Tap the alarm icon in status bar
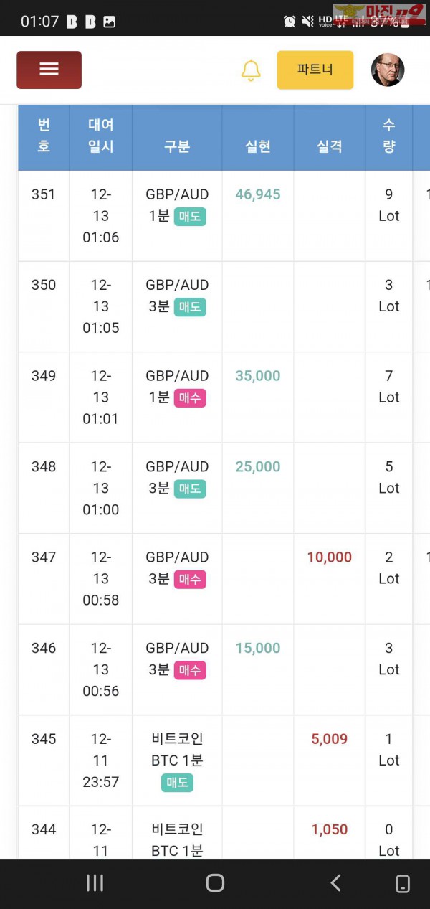Viewport: 430px width, 909px height. click(x=290, y=21)
